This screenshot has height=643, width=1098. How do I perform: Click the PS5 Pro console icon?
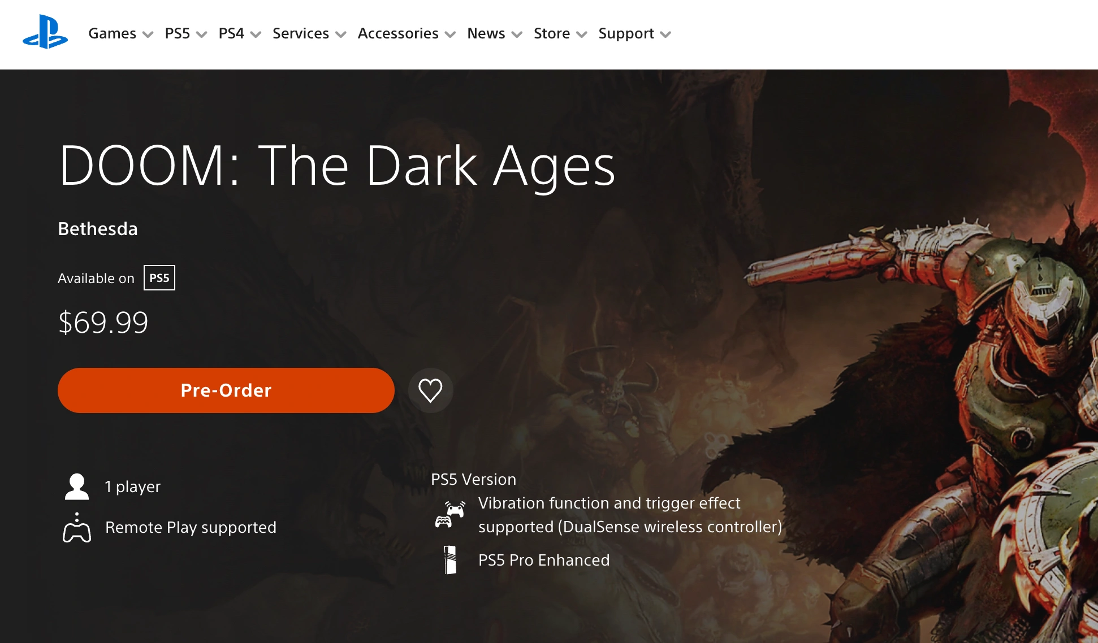coord(450,560)
